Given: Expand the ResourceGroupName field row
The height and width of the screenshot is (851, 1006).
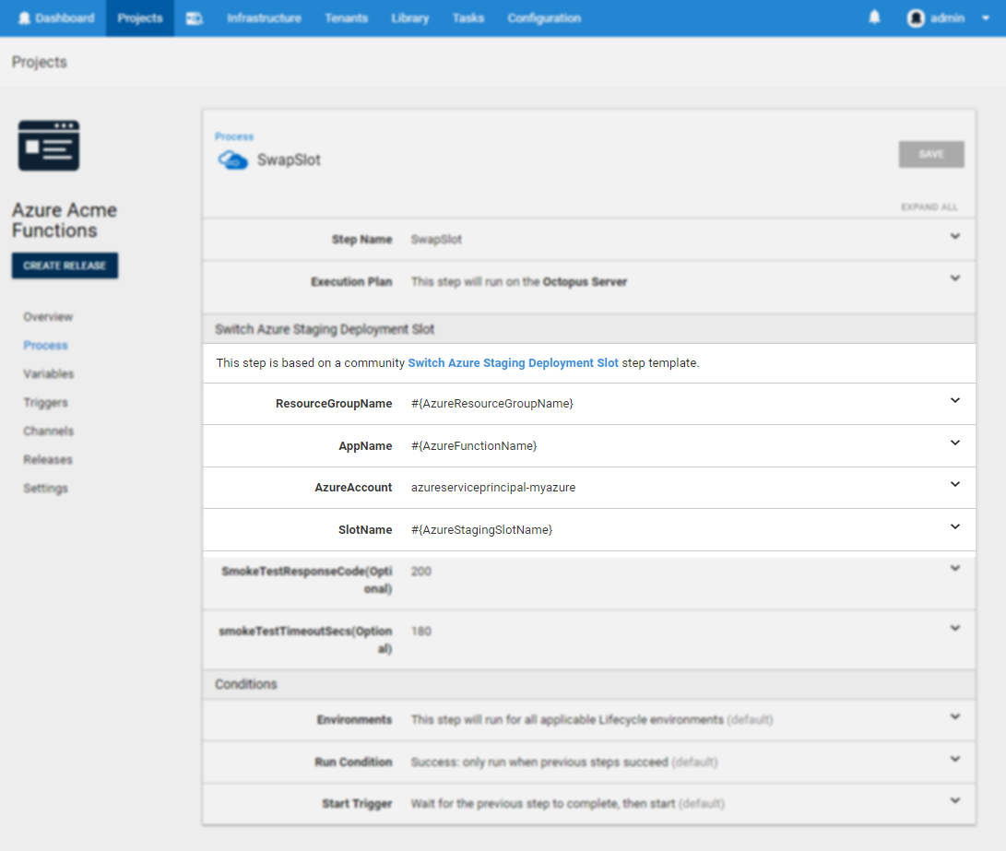Looking at the screenshot, I should click(954, 401).
